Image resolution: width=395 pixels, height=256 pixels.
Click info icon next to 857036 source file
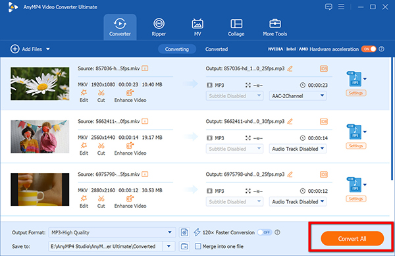[145, 68]
